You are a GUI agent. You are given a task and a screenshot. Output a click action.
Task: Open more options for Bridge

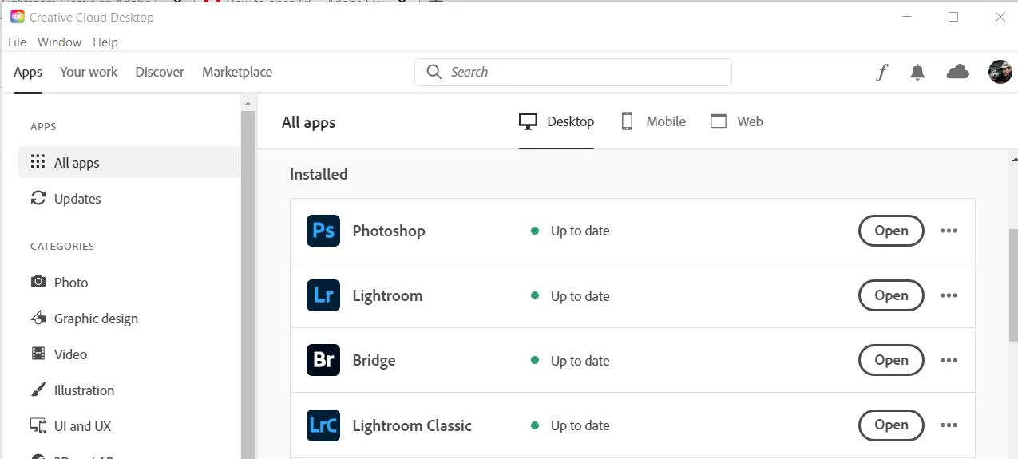pos(949,360)
